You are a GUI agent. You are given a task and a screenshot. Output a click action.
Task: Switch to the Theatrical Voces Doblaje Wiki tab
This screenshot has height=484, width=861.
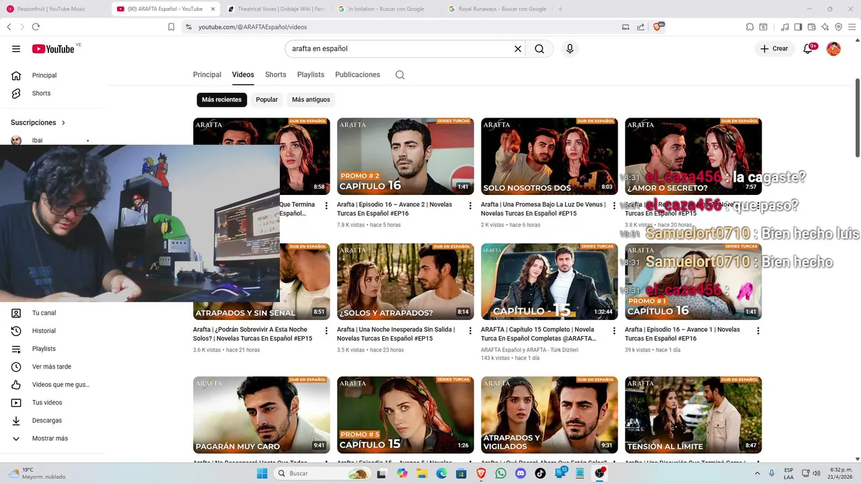coord(275,9)
